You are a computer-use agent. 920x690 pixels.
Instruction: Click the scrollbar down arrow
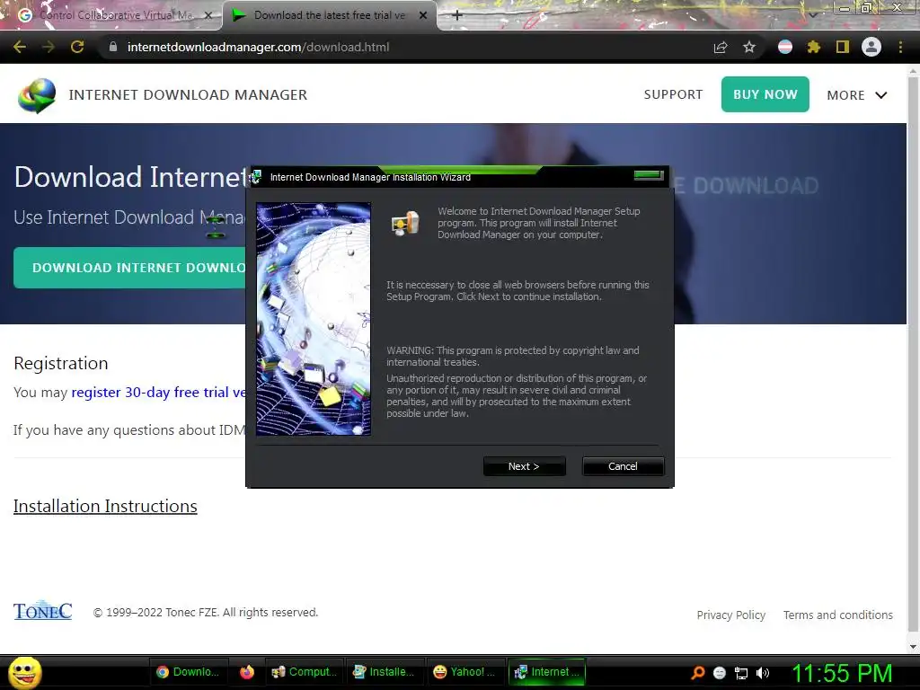tap(913, 646)
